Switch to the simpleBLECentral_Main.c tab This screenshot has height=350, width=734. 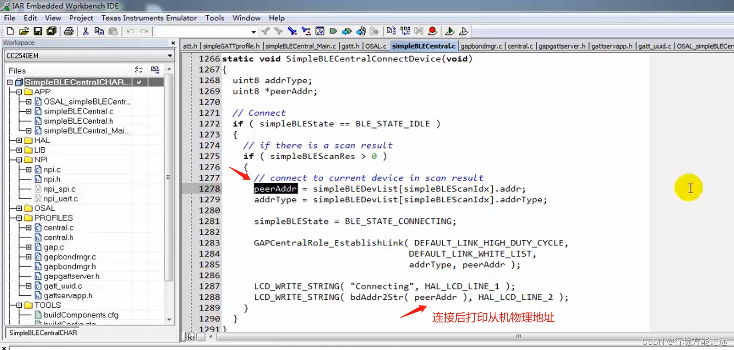click(x=301, y=46)
